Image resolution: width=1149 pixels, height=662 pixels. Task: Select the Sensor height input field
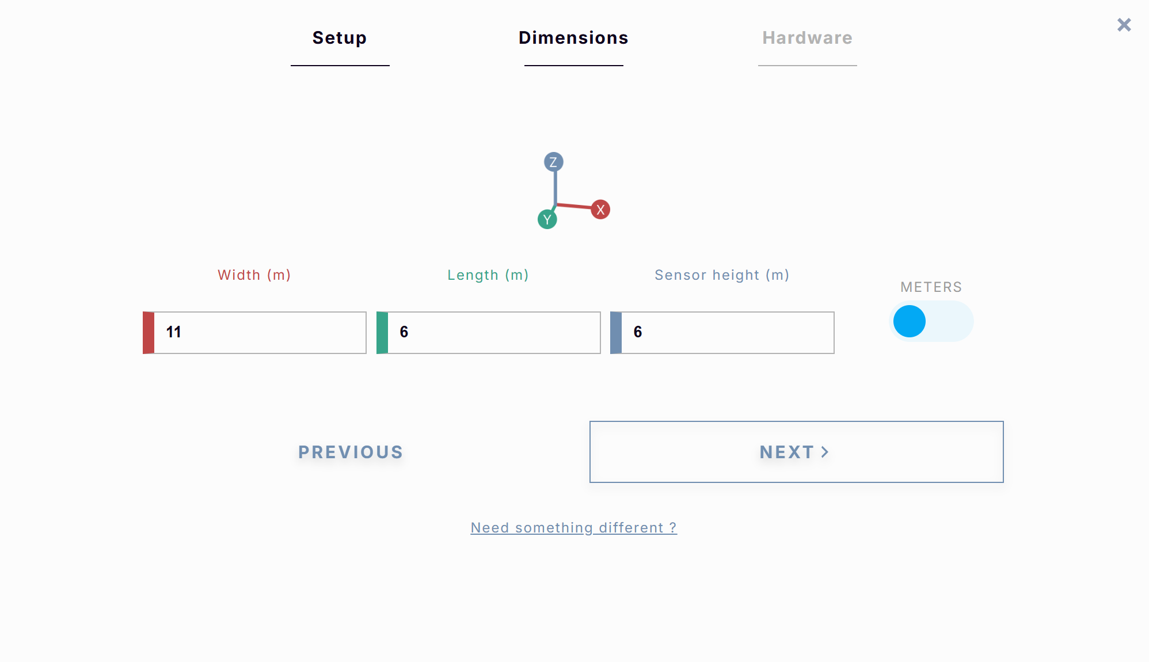point(727,333)
